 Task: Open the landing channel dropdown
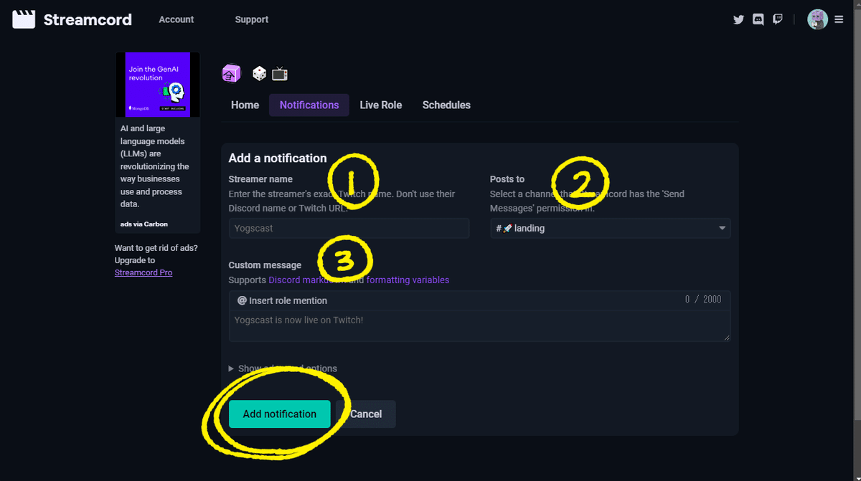point(610,228)
